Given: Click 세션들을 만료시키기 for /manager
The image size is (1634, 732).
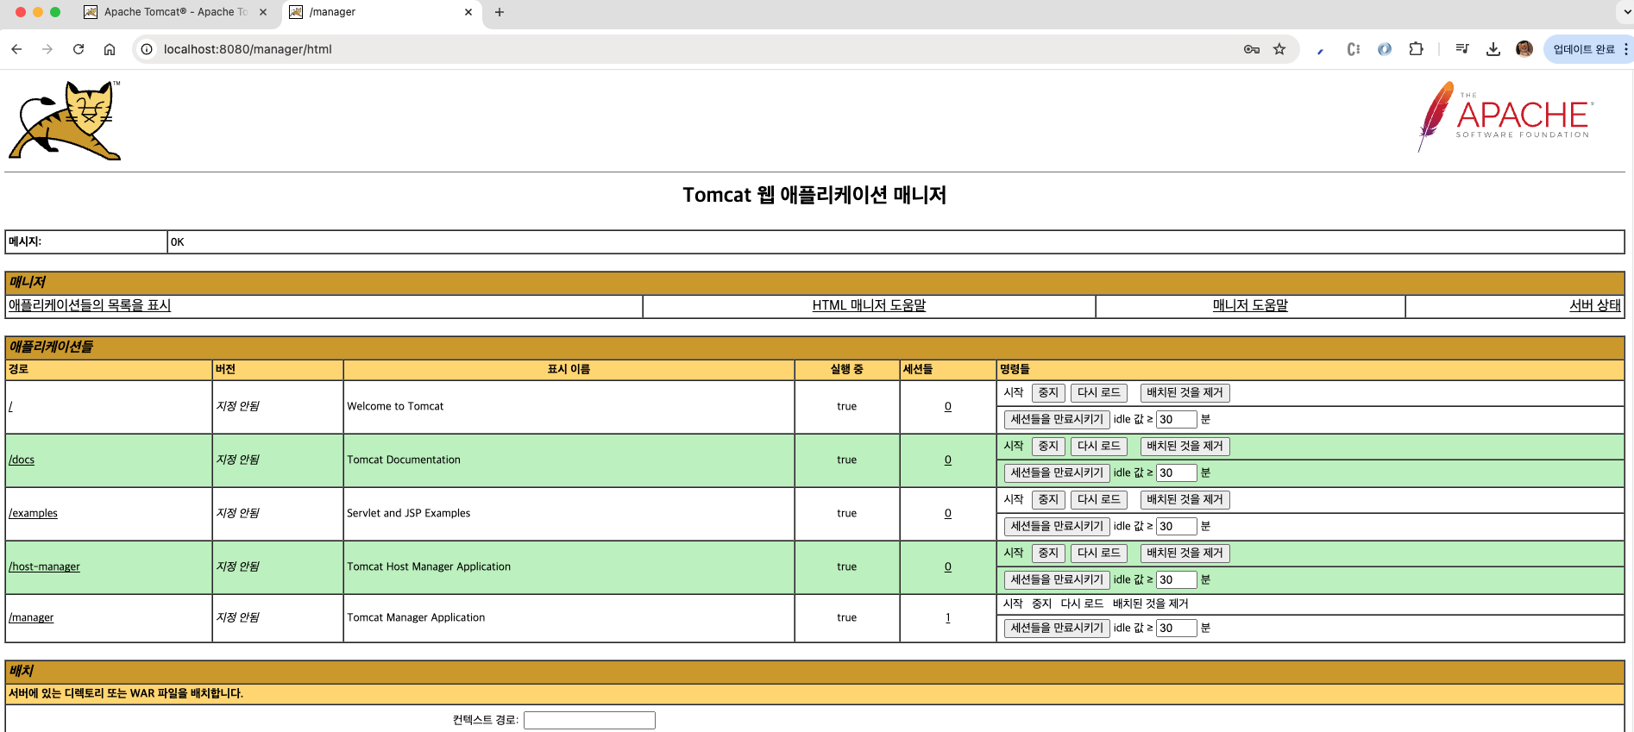Looking at the screenshot, I should (x=1057, y=629).
